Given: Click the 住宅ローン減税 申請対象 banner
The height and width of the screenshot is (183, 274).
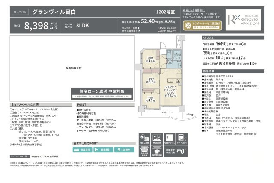Looking at the screenshot, I should 102,93.
